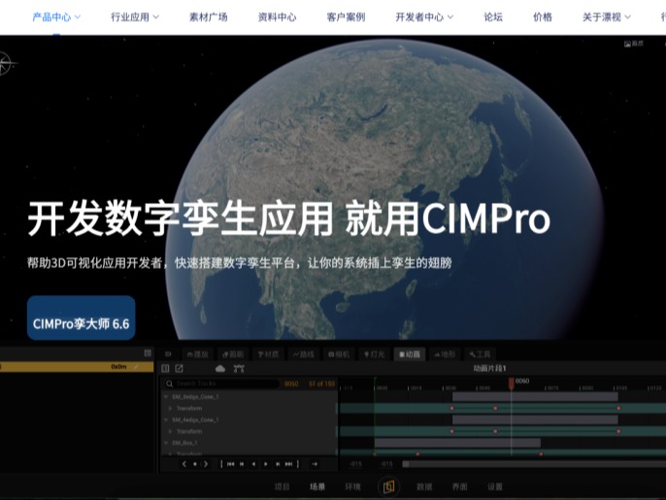Click the list icon at left panel top right

[x=148, y=353]
